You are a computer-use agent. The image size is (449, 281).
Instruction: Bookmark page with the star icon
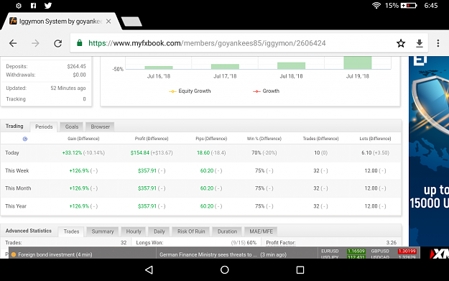click(401, 43)
